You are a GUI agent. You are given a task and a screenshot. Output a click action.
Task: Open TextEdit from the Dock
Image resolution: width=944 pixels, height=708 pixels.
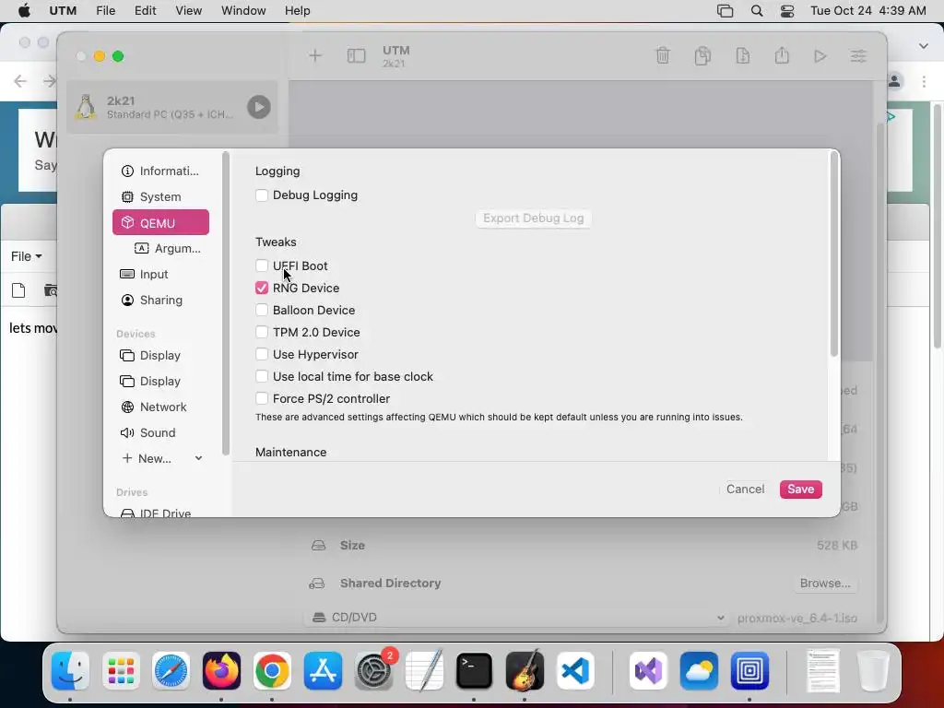tap(424, 671)
